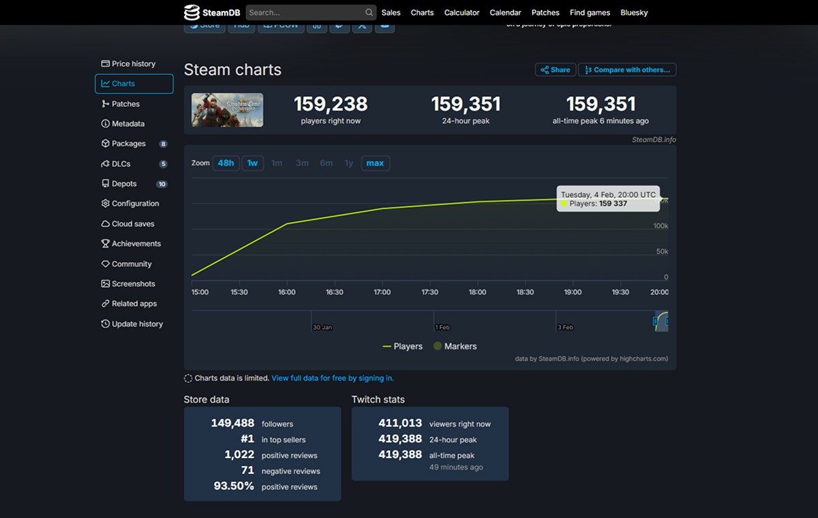Open Patches in the top navigation
Screen dimensions: 818x518
point(545,12)
